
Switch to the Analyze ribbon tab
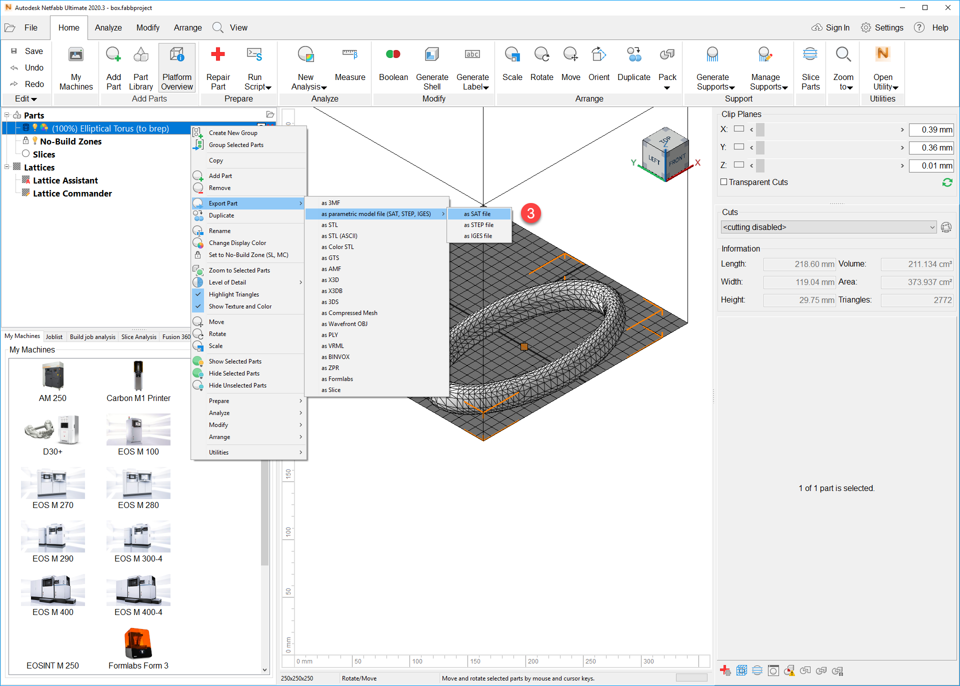coord(108,27)
